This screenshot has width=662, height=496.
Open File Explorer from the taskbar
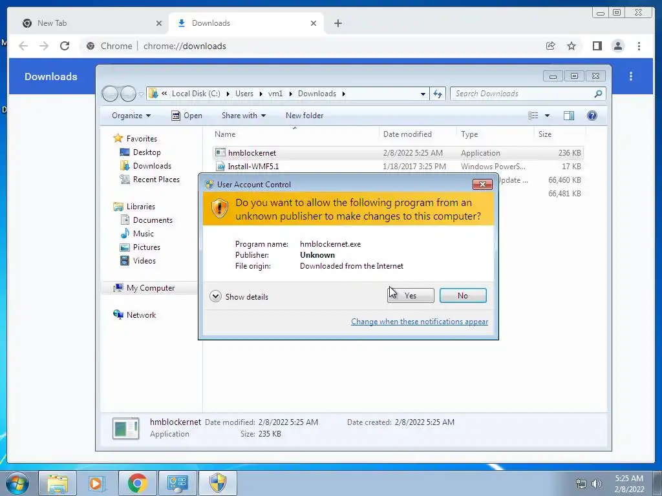point(58,483)
